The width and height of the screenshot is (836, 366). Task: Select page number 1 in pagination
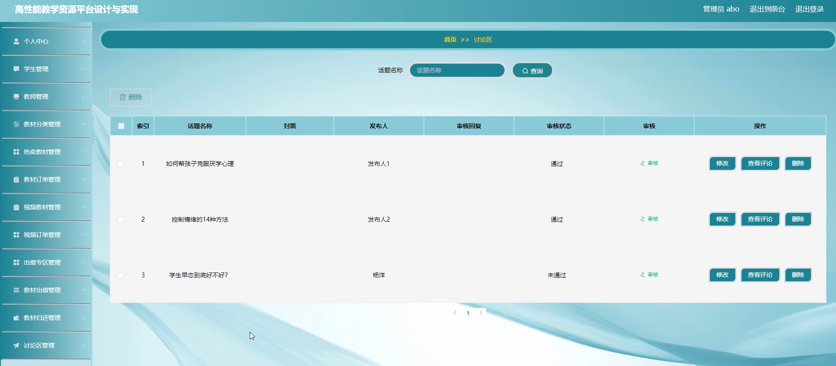point(468,313)
